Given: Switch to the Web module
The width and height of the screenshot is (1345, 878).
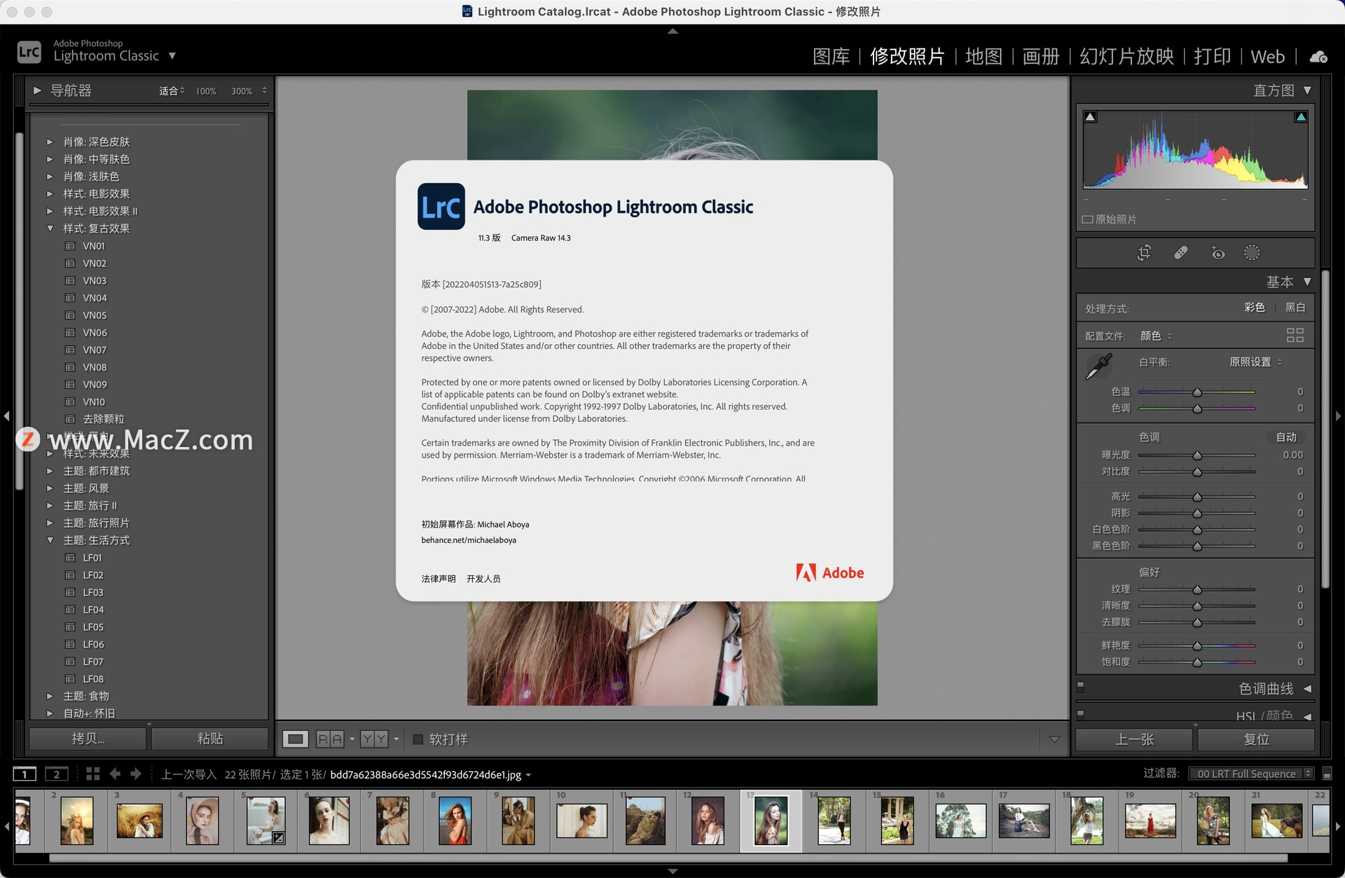Looking at the screenshot, I should tap(1268, 57).
